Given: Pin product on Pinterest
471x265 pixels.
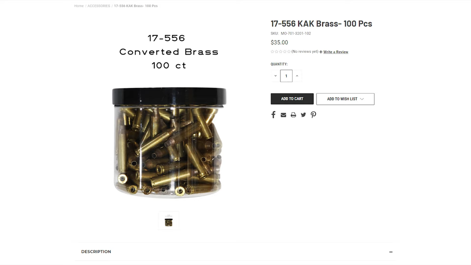Looking at the screenshot, I should (x=314, y=115).
